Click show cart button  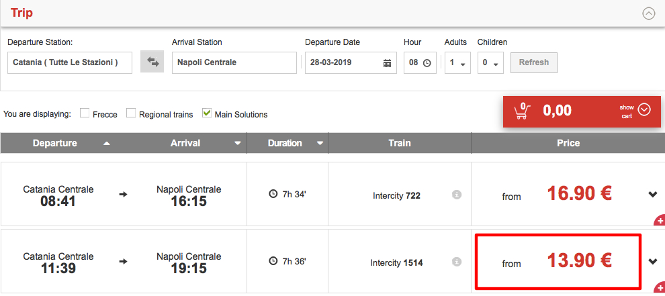coord(635,111)
